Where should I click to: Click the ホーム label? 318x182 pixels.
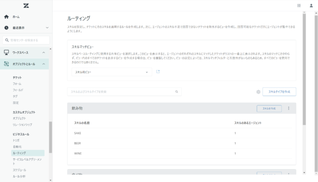coord(16,17)
